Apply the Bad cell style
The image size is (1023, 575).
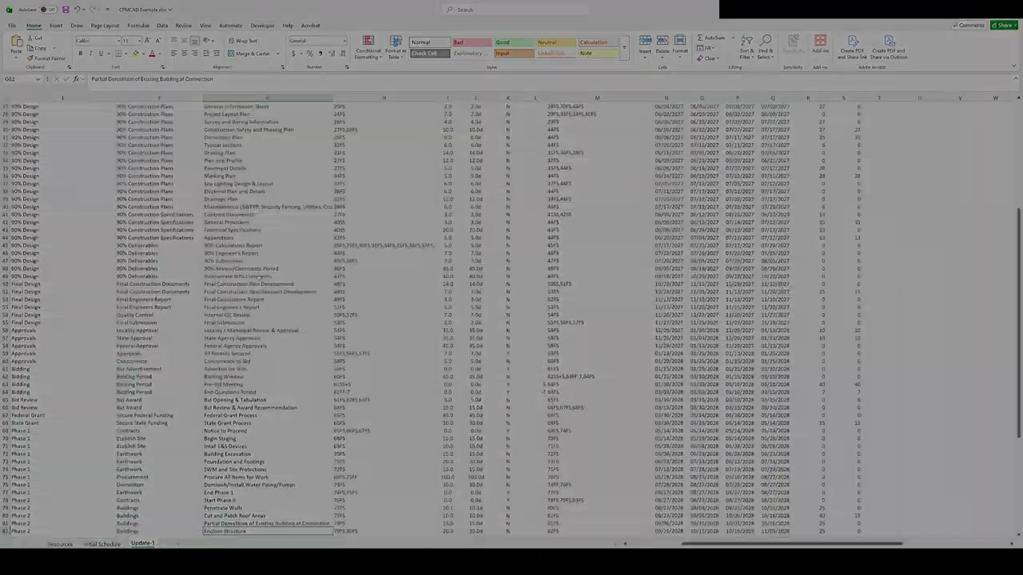point(472,42)
